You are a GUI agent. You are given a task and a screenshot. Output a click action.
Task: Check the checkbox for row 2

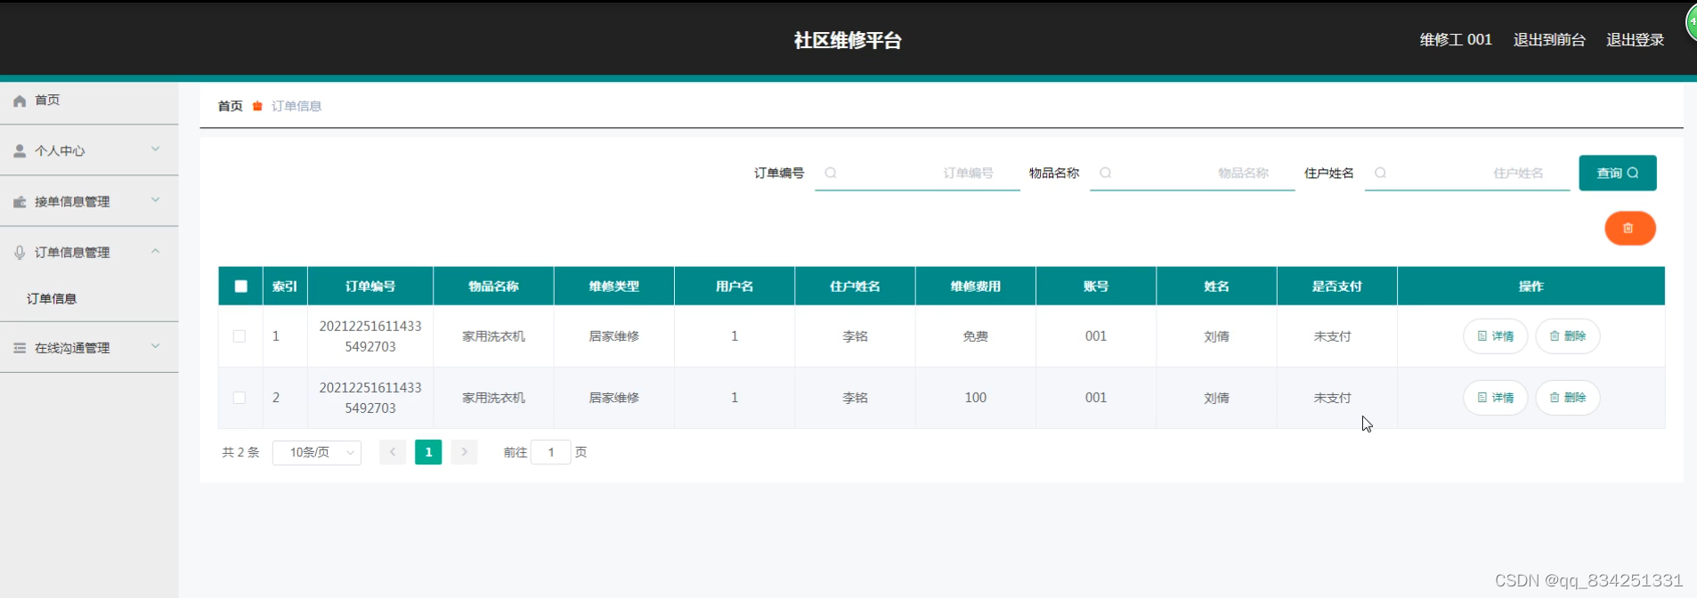point(240,398)
